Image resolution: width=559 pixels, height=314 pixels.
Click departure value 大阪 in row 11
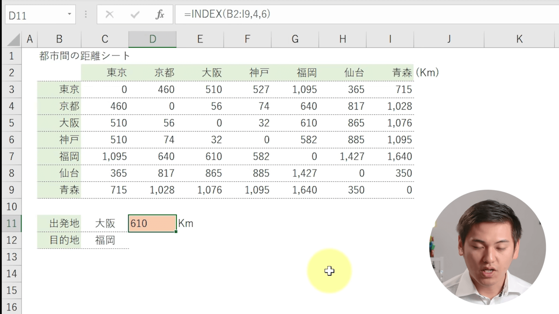click(x=105, y=223)
